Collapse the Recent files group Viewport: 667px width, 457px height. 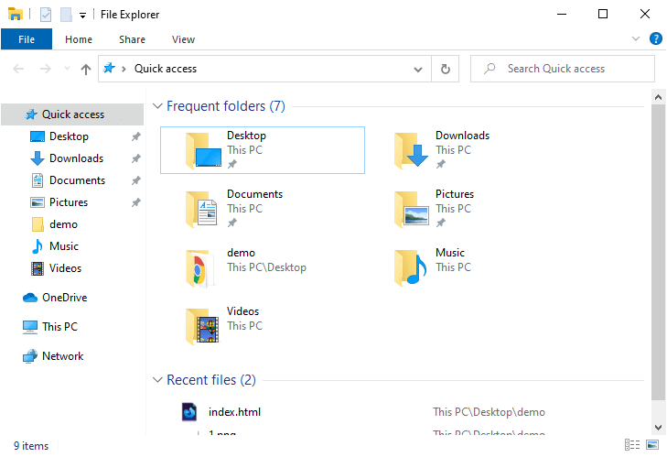[x=157, y=380]
